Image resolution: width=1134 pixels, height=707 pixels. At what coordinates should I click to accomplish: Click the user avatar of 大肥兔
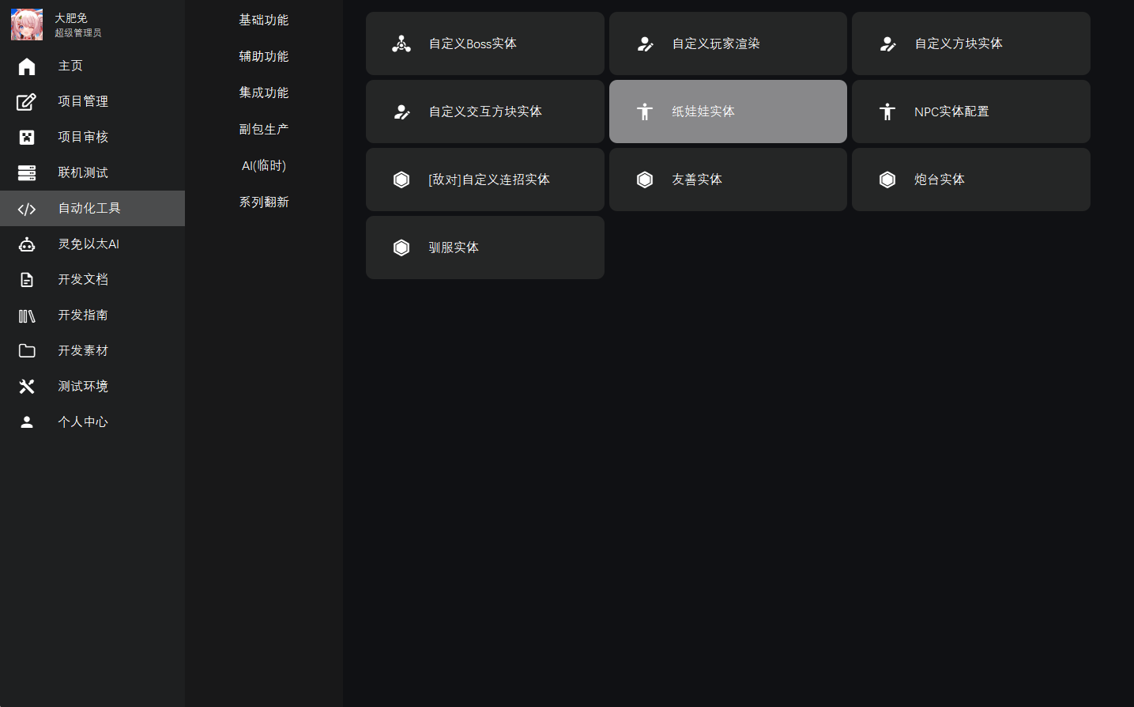27,25
